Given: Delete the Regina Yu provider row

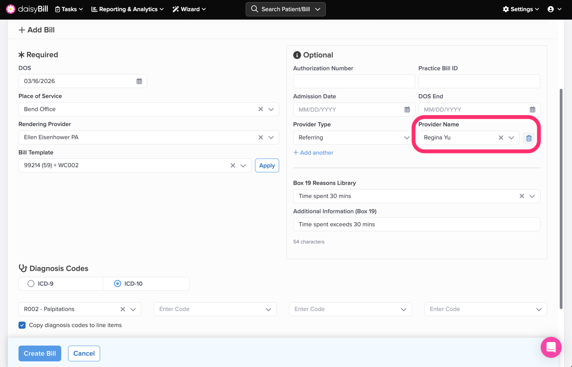Looking at the screenshot, I should click(528, 138).
